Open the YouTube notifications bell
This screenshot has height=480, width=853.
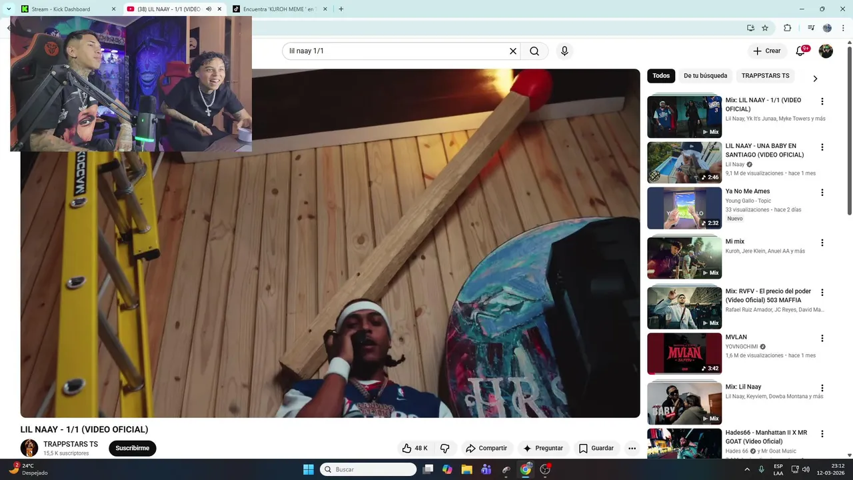coord(801,51)
